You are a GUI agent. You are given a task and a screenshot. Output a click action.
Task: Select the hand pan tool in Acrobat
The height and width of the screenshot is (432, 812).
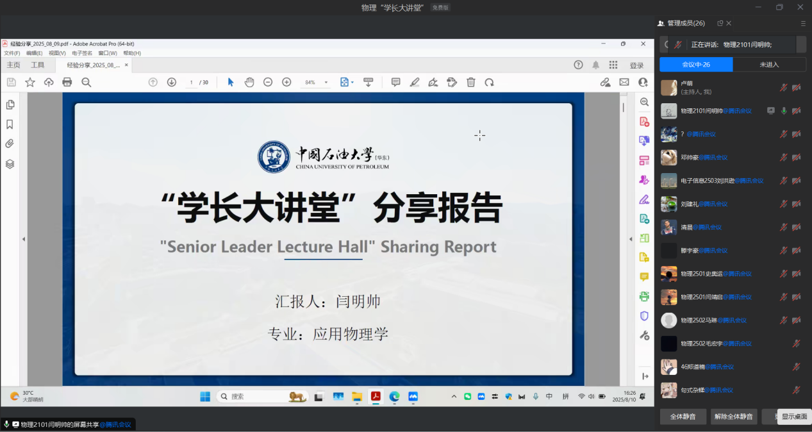(249, 82)
